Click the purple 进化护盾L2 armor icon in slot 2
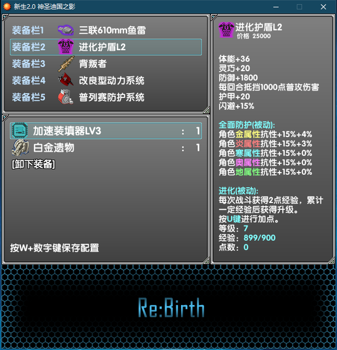The image size is (337, 350). (x=66, y=47)
